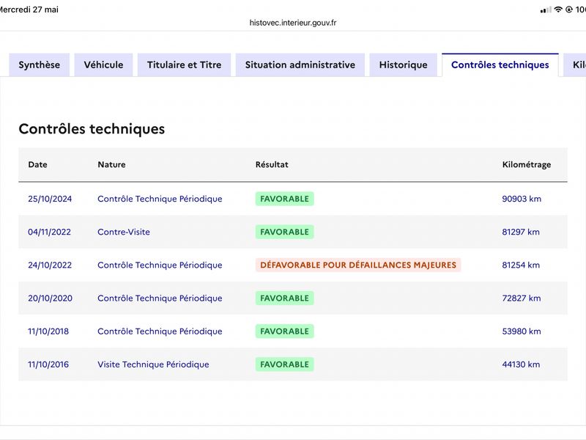This screenshot has width=586, height=440.
Task: Open the Titulaire et Titre tab
Action: [x=185, y=65]
